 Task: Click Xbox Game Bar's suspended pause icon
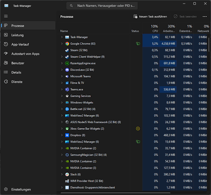point(138,129)
